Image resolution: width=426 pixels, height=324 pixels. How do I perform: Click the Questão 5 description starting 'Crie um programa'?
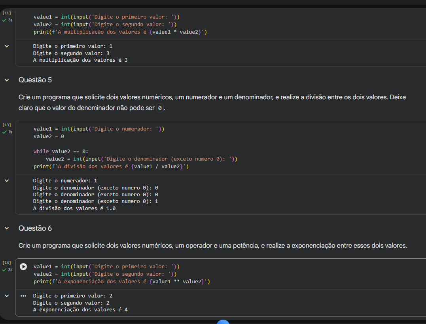click(x=212, y=102)
